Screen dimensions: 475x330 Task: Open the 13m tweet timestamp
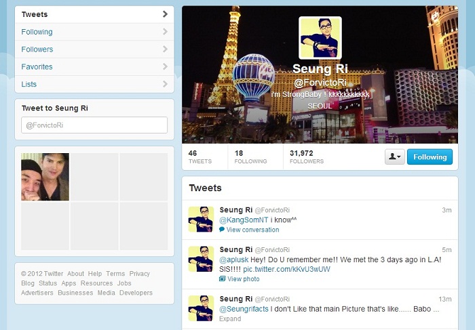coord(445,299)
